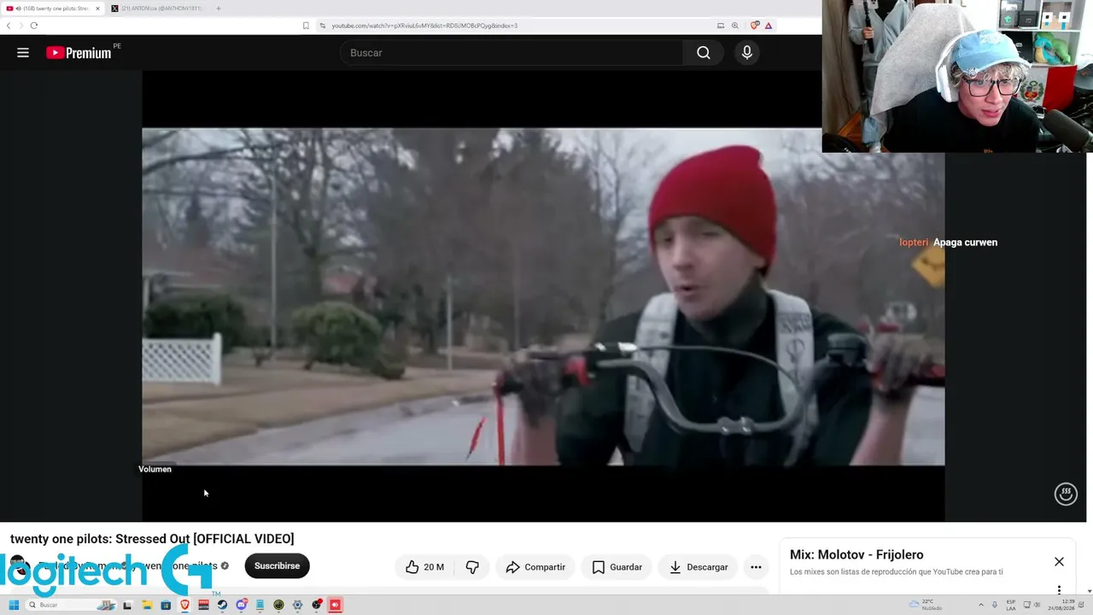Click the Stressed Out video title text
This screenshot has height=615, width=1093.
[152, 538]
